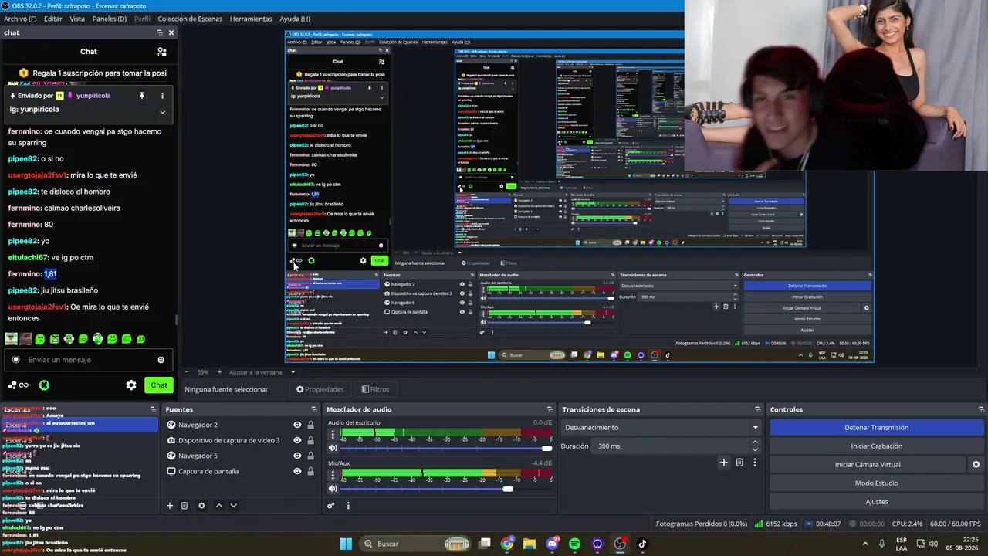
Task: Open TikTok from the taskbar
Action: click(642, 544)
